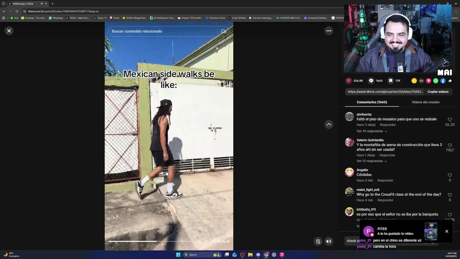Like resist_fight_evil's comment heart
Viewport: 460px width, 259px height.
click(x=450, y=195)
